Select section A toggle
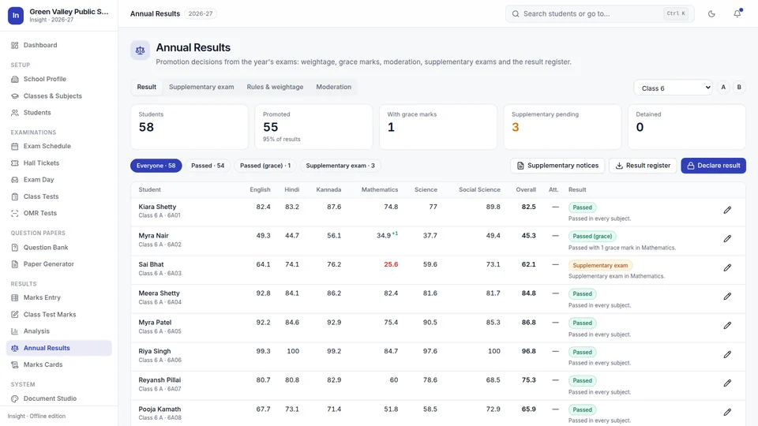 [723, 88]
